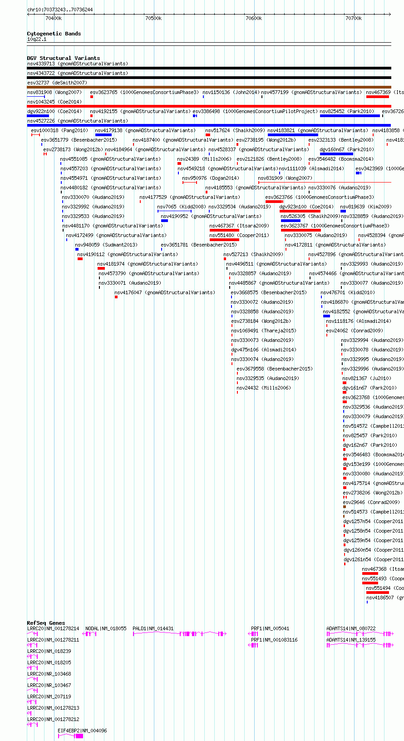Screen dimensions: 404x741
Task: Click the 70400k ruler mark
Action: (54, 18)
